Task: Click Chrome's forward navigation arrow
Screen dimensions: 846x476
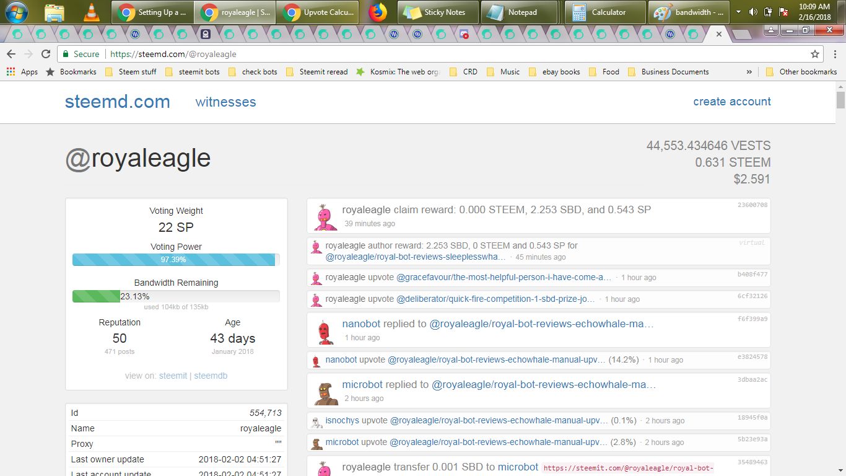Action: 28,54
